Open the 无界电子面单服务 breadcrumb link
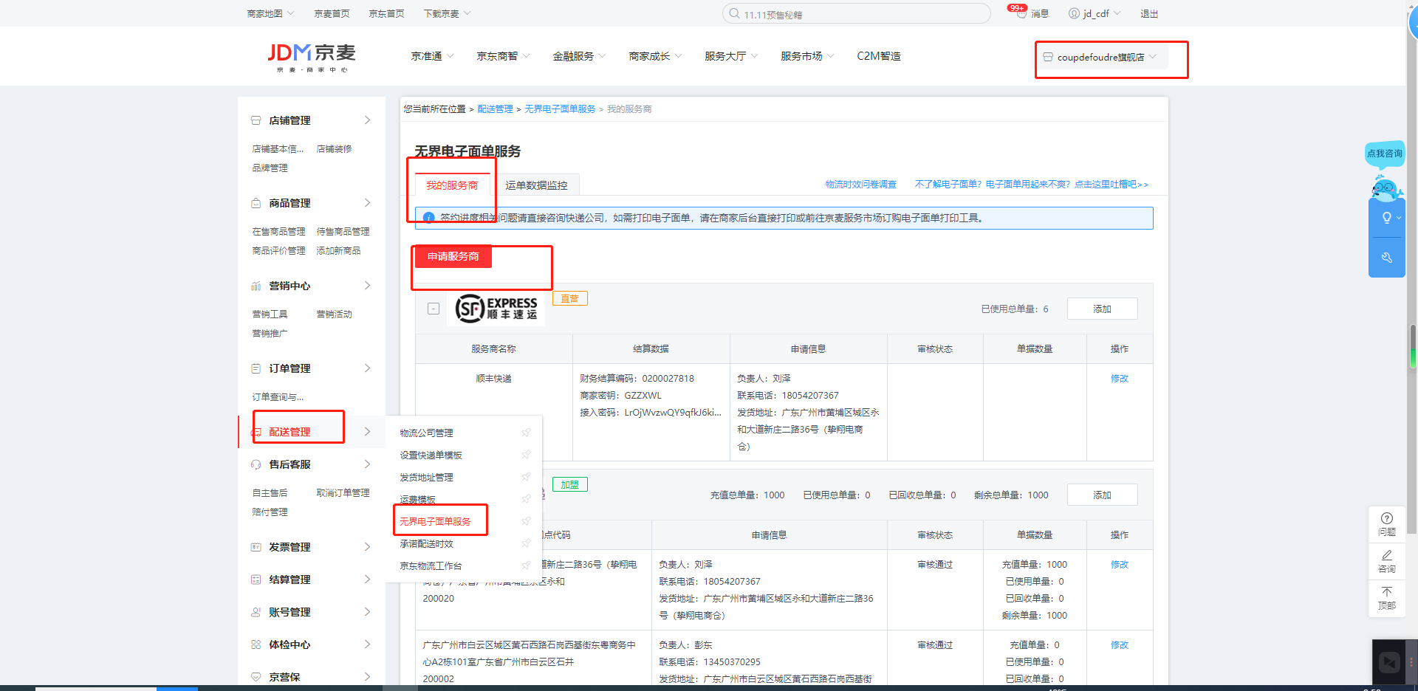 (x=560, y=109)
